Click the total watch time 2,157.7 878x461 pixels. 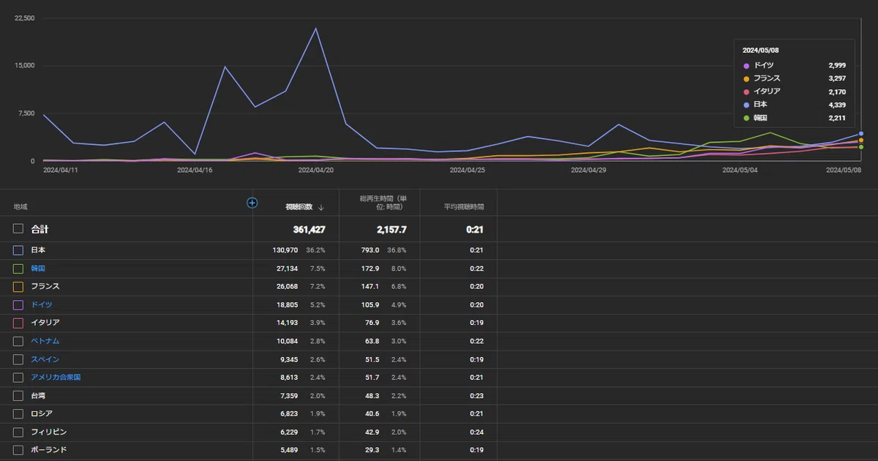tap(391, 229)
